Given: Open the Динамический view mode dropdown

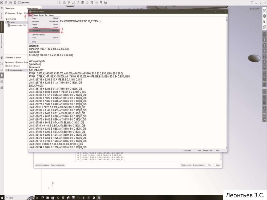Looking at the screenshot, I should click(x=255, y=9).
